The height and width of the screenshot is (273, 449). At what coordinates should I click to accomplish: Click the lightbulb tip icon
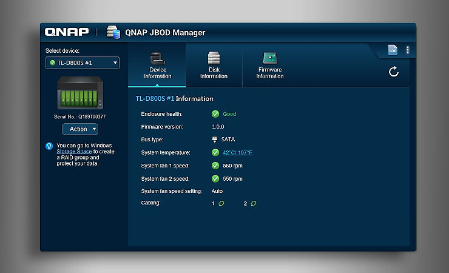click(49, 146)
